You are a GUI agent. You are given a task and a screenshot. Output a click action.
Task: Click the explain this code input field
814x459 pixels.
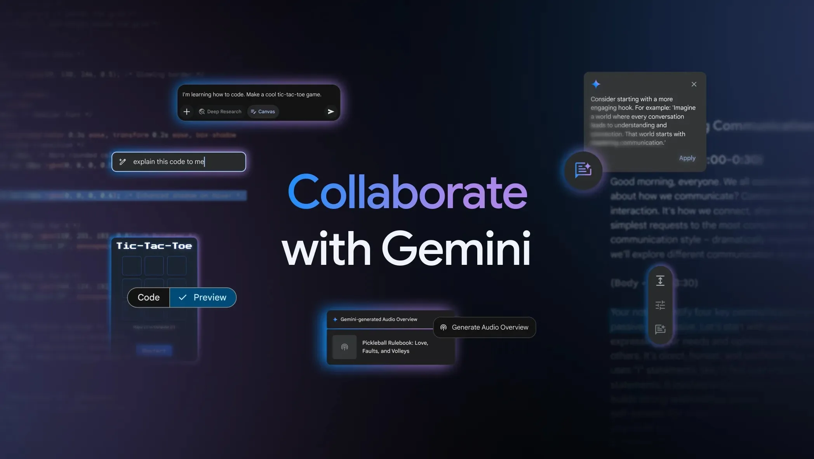coord(178,162)
